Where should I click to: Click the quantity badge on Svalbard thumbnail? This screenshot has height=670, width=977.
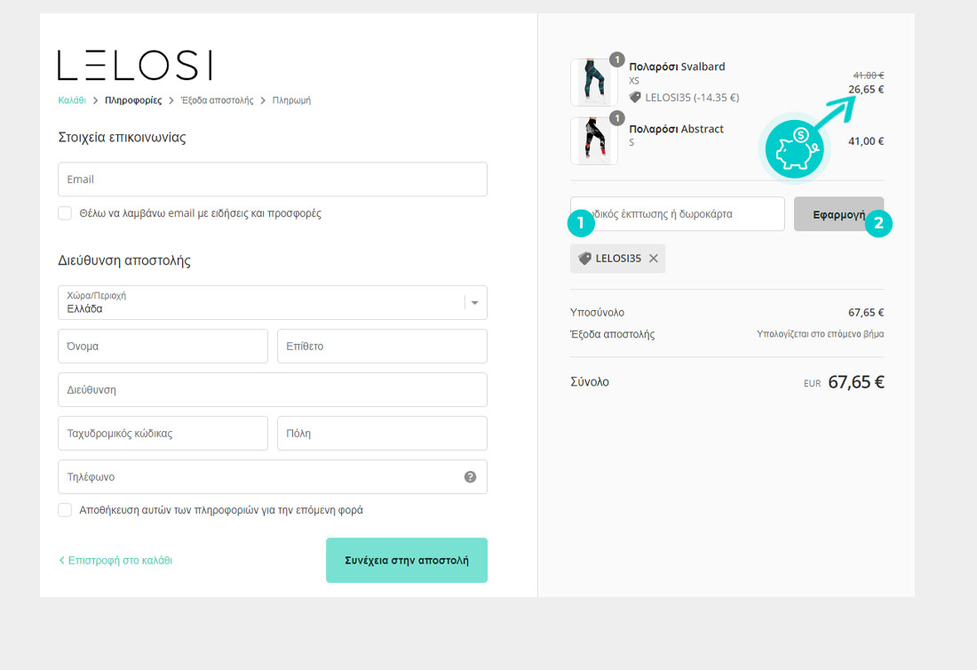[x=617, y=60]
